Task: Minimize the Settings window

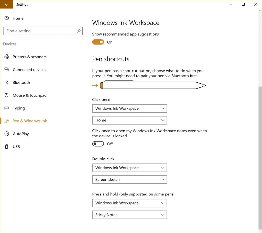Action: click(231, 4)
